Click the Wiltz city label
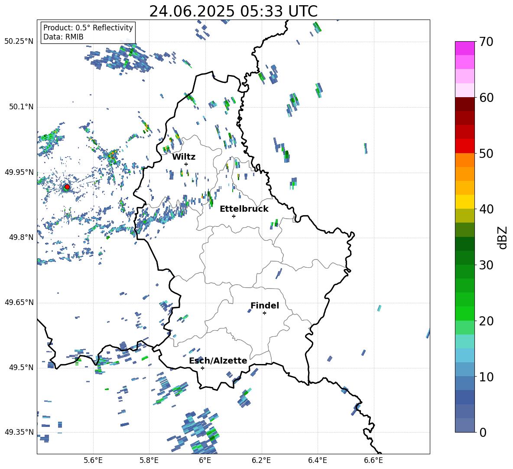Screen dimensions: 513x469 184,157
